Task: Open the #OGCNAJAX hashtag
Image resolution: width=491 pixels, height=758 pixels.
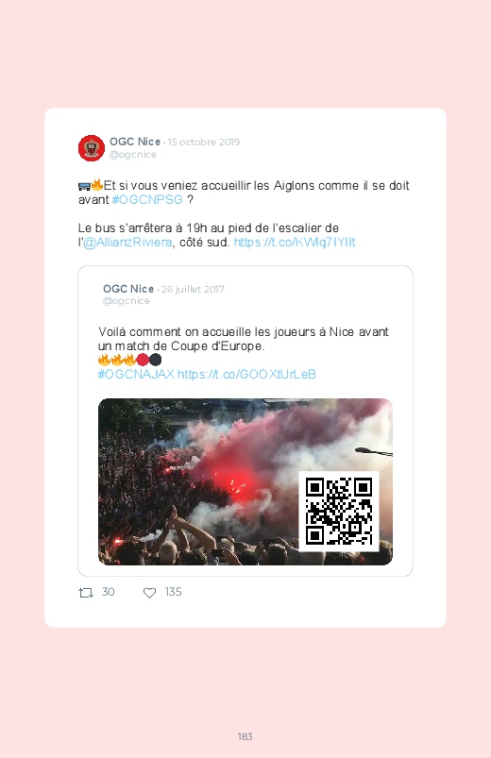Action: 136,374
